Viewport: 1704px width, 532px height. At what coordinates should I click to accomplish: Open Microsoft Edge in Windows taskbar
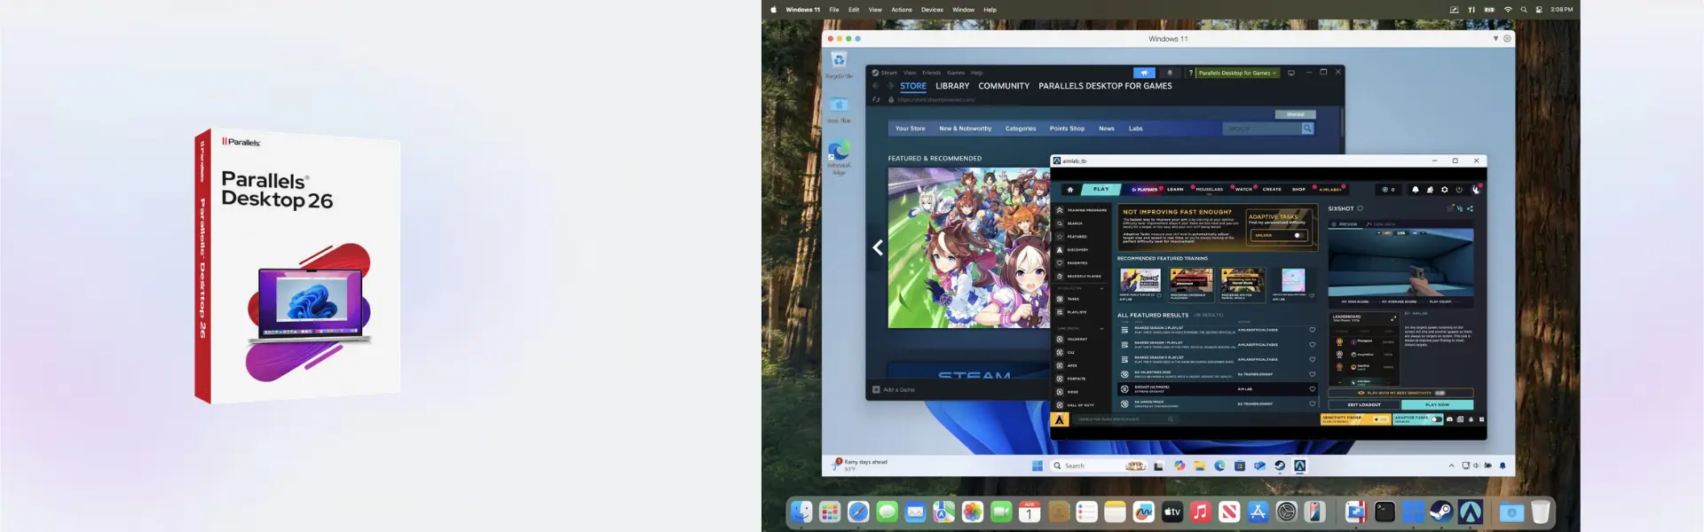pos(1219,465)
